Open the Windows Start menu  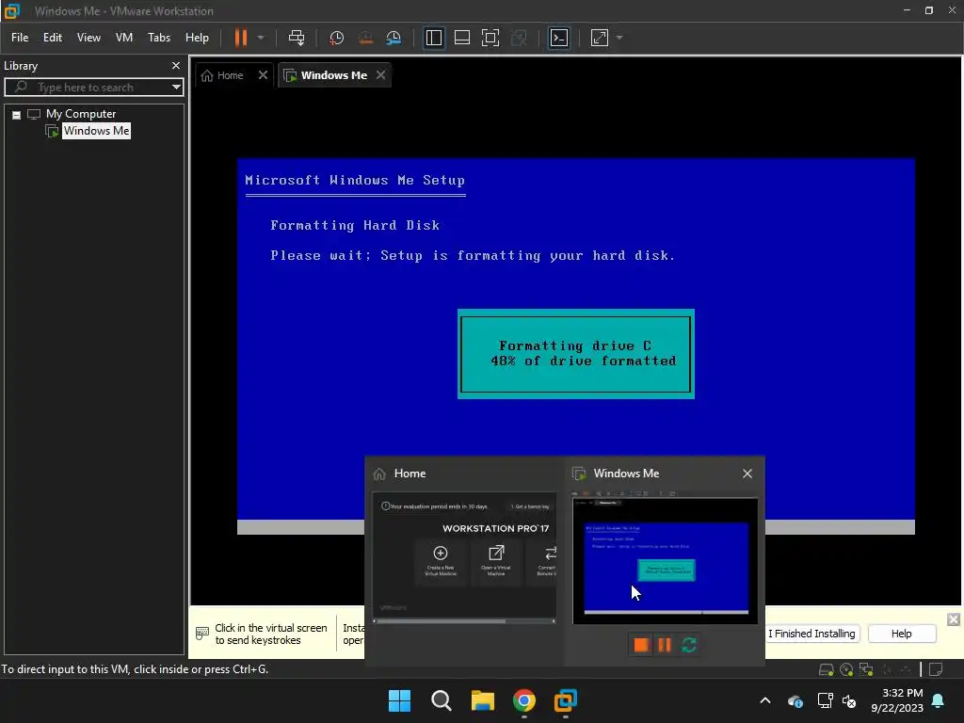pyautogui.click(x=399, y=700)
